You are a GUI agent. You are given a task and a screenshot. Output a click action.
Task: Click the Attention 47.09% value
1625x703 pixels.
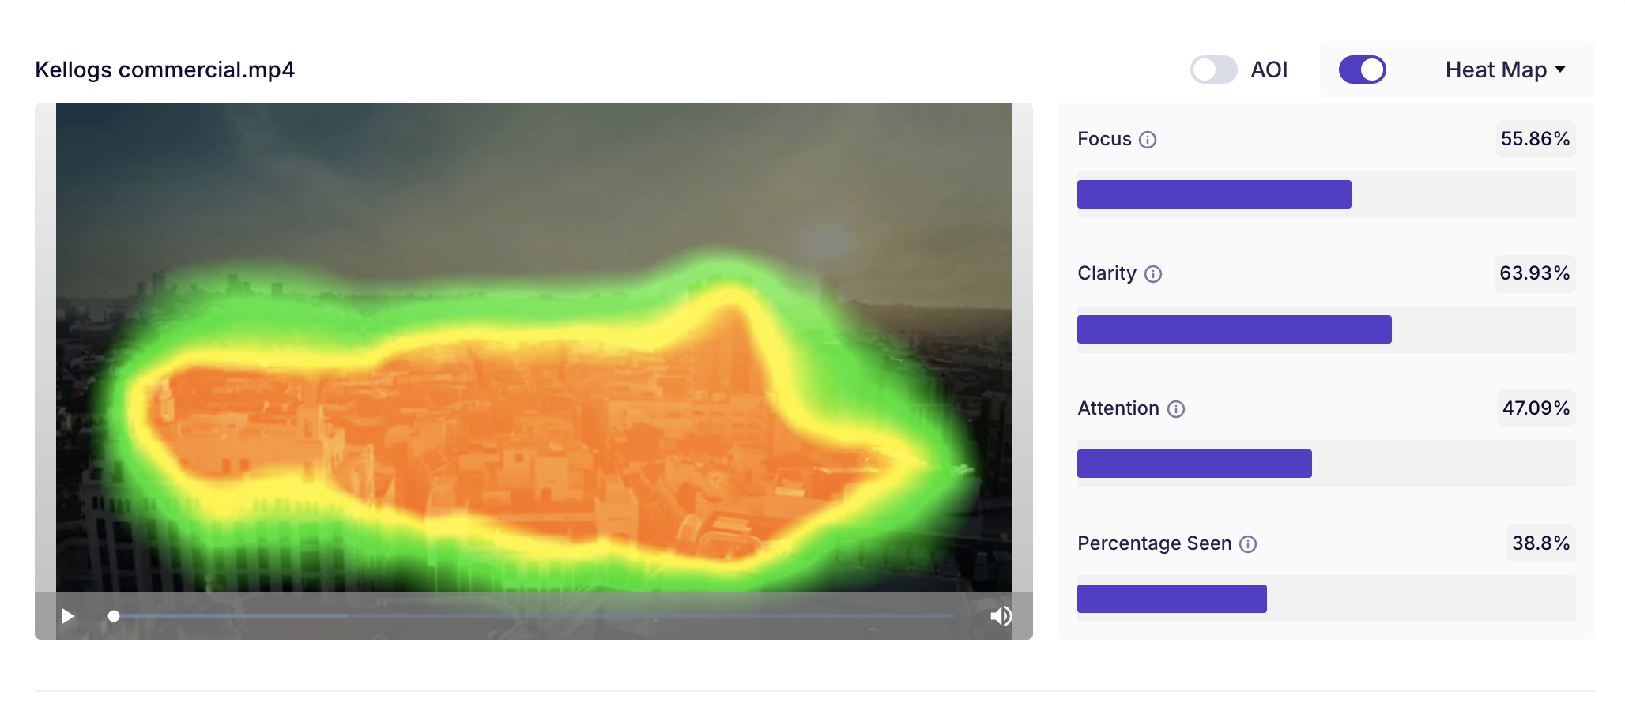pos(1536,408)
